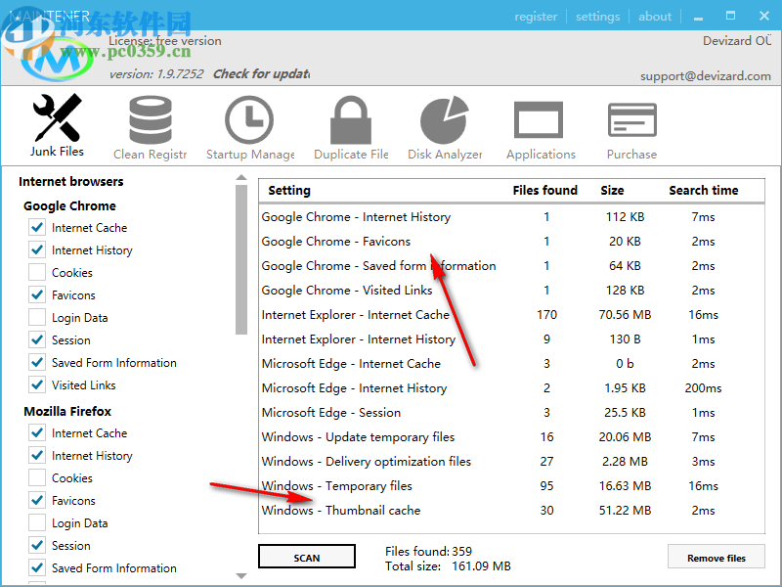
Task: Click Check for updates link
Action: [x=261, y=74]
